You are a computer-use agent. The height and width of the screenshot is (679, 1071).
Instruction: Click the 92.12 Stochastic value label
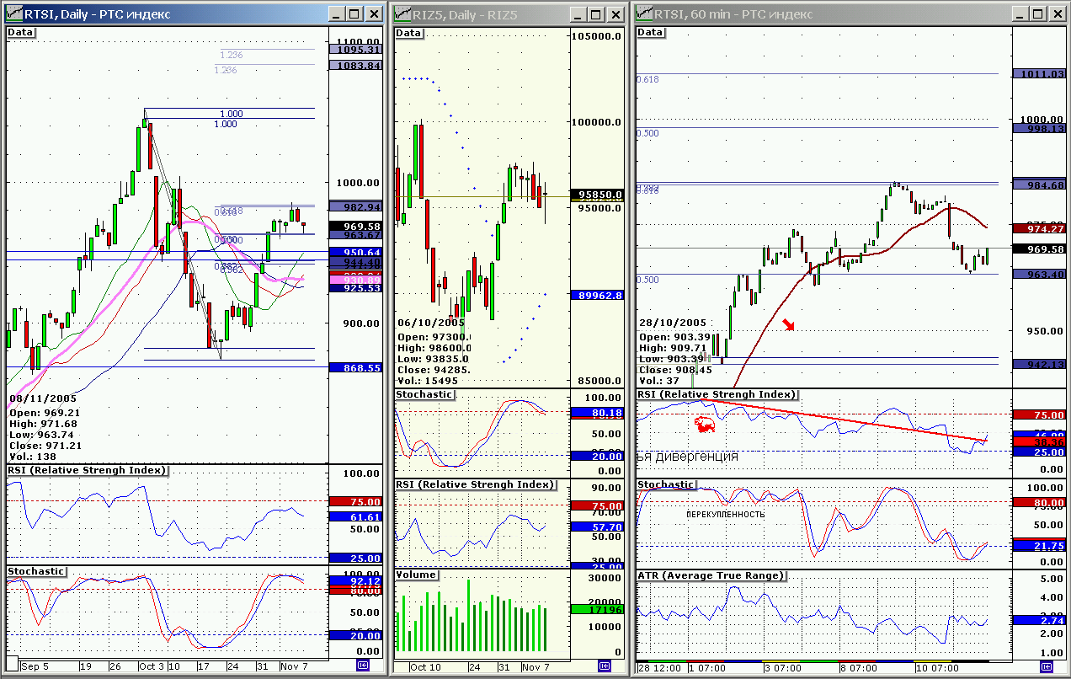pyautogui.click(x=356, y=580)
